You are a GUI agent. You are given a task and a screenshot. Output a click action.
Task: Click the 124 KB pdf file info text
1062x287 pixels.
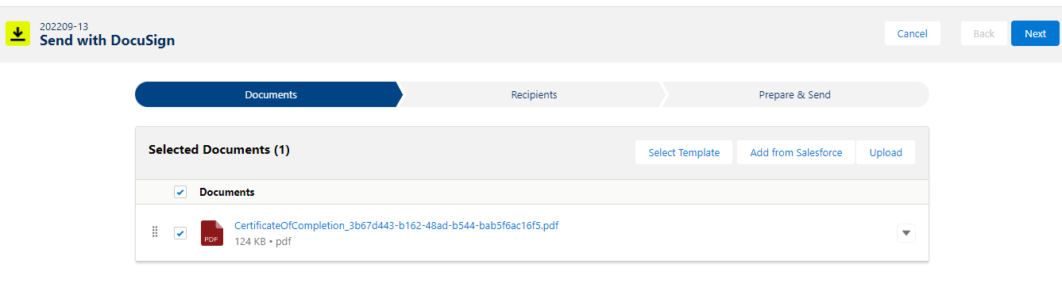[x=263, y=241]
